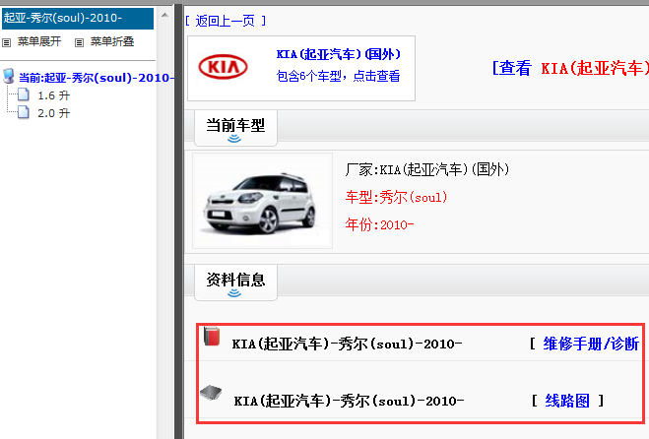Viewport: 649px width, 439px height.
Task: Click the 起亚-秀尔(soul)-2010- blue header
Action: [78, 18]
